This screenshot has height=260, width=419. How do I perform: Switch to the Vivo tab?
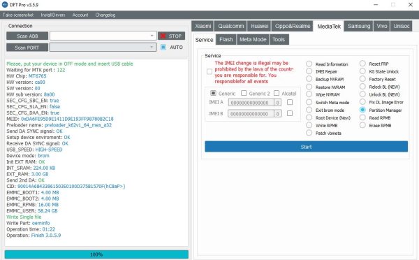click(381, 26)
